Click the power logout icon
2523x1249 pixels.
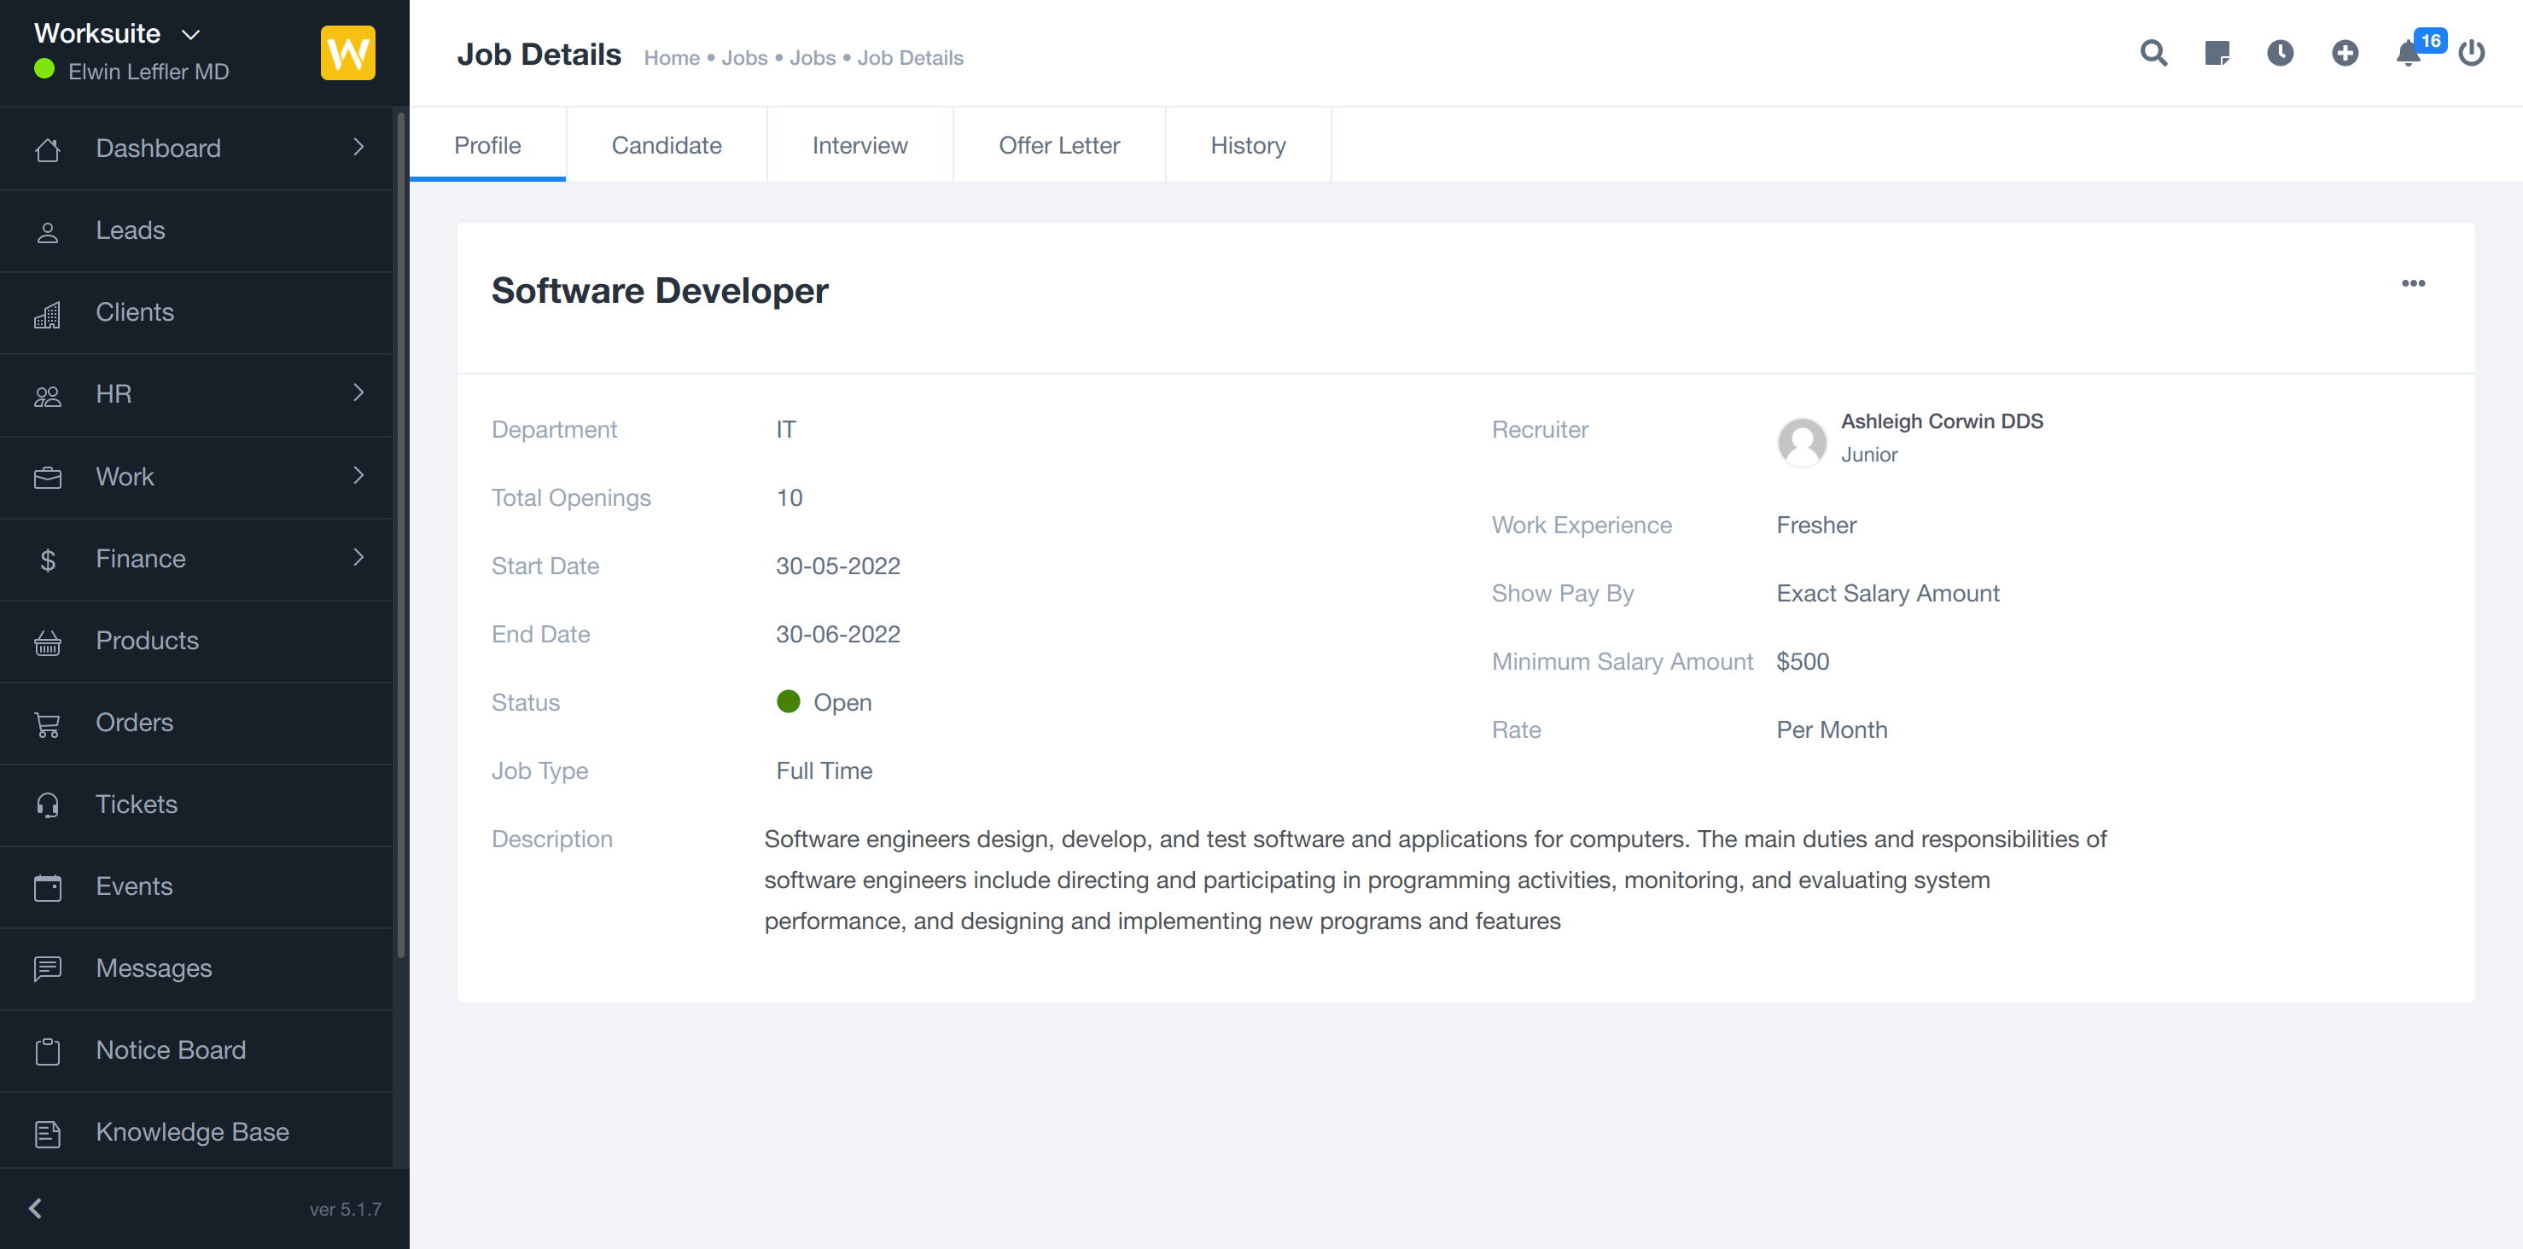pyautogui.click(x=2471, y=53)
